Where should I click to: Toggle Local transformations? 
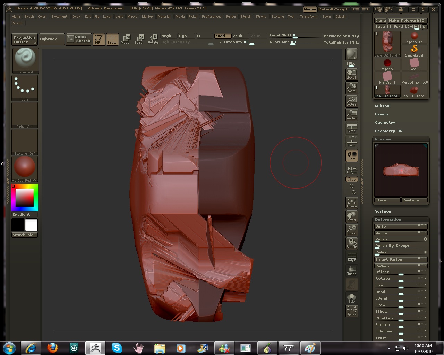pos(352,155)
